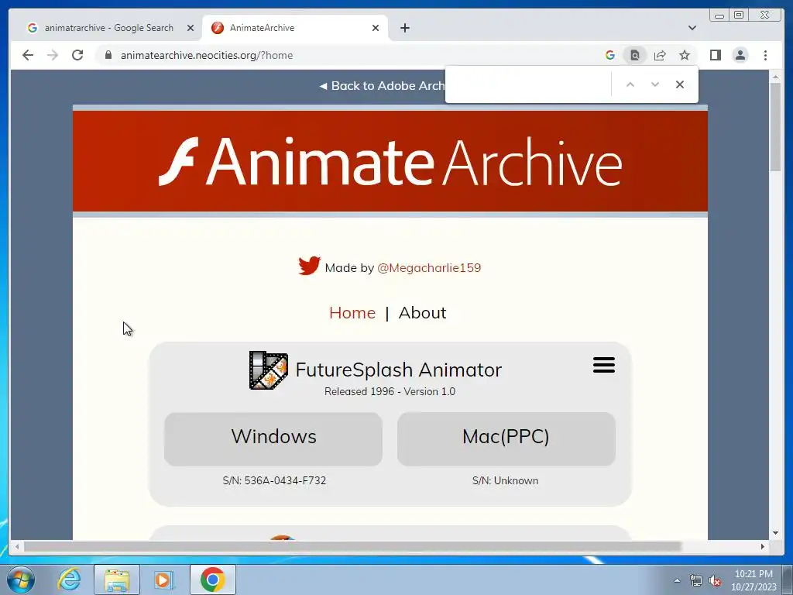Close the AnimateArchive tab
The image size is (793, 595).
pos(376,28)
